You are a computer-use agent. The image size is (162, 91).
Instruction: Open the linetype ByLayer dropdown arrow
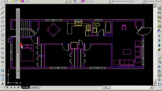[x=143, y=1]
